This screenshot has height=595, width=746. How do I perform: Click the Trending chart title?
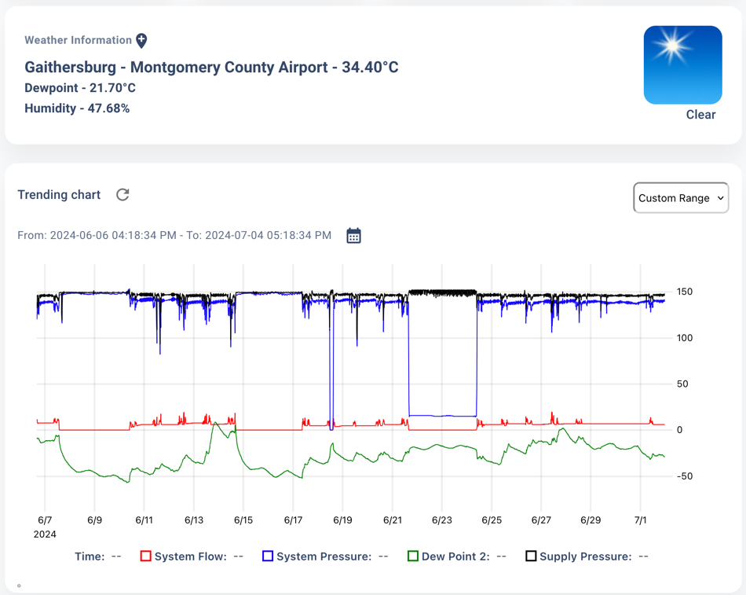[59, 195]
